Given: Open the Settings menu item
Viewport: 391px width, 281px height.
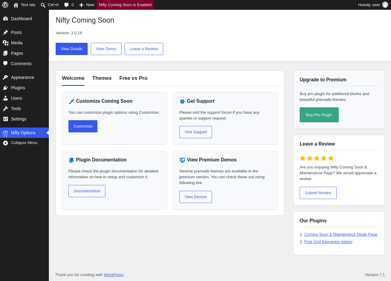Looking at the screenshot, I should 24,119.
